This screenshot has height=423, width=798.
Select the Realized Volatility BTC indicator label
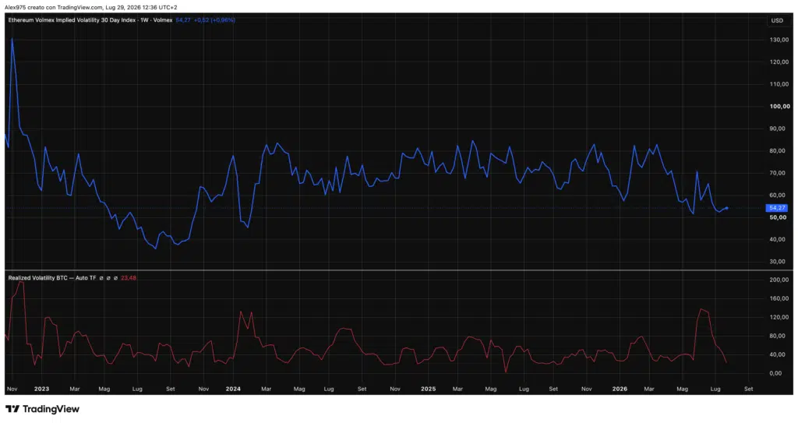click(x=52, y=278)
